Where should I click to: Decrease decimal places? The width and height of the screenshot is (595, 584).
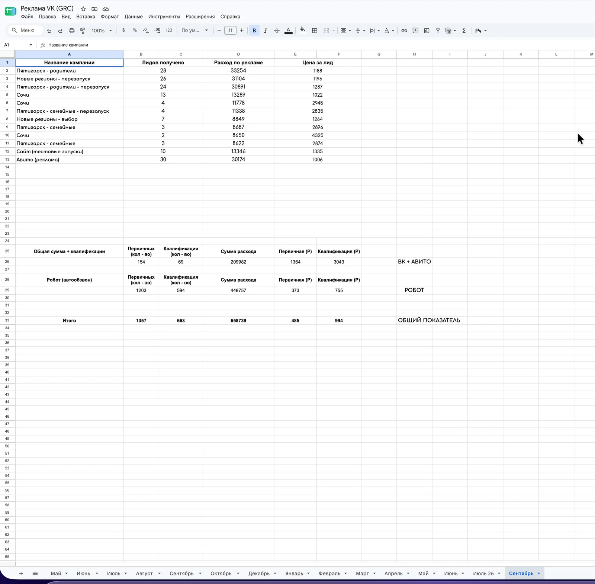(x=146, y=31)
